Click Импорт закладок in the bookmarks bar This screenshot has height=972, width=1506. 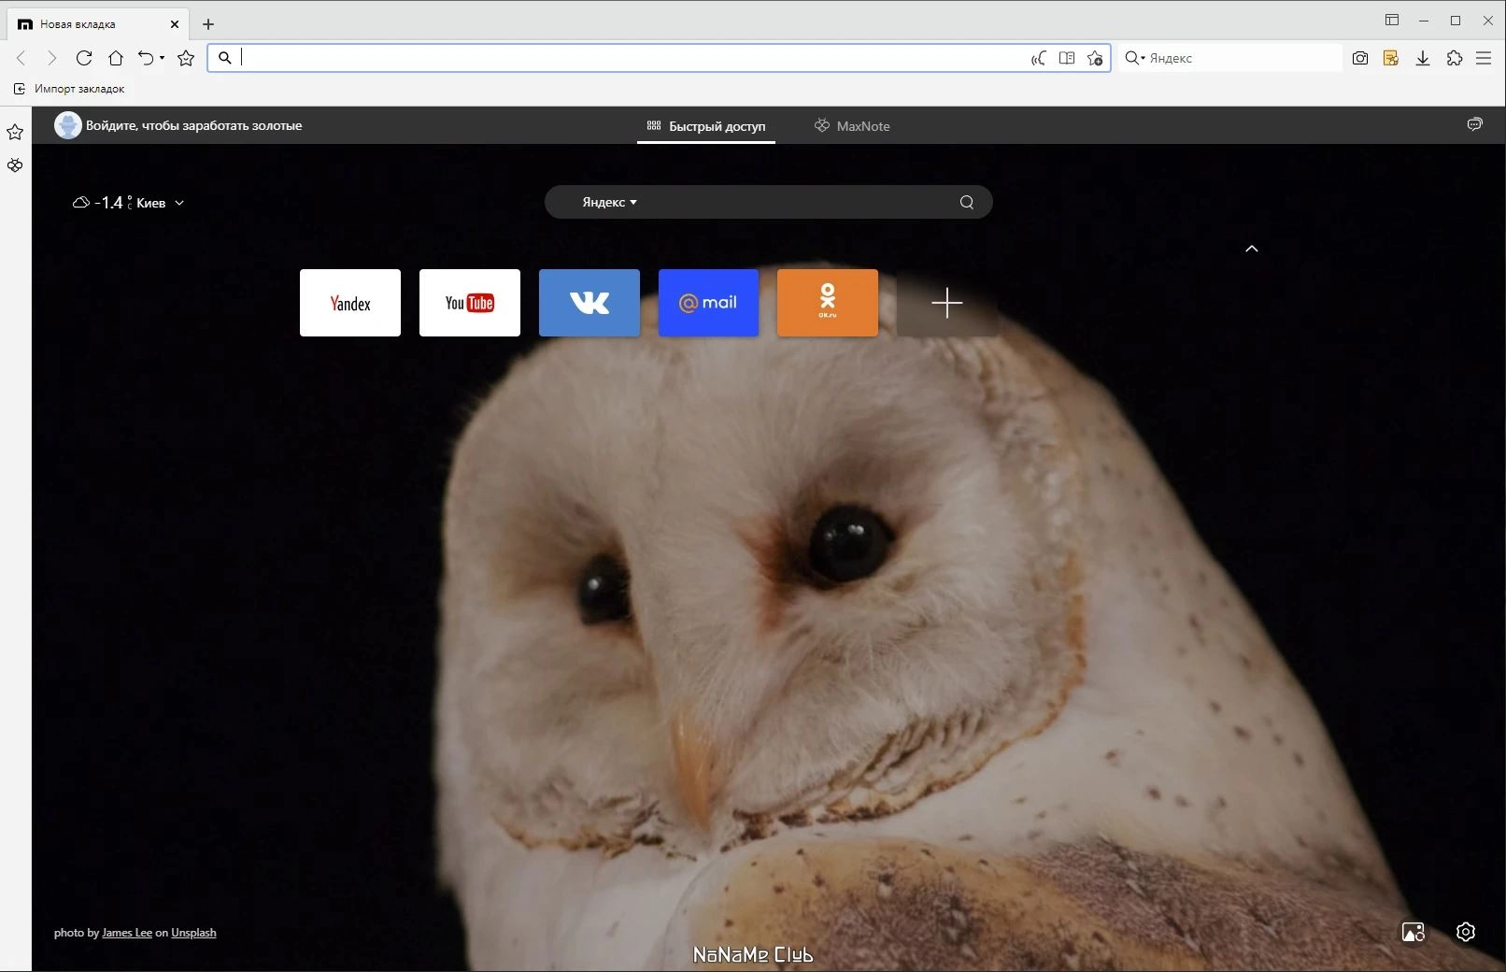point(69,89)
